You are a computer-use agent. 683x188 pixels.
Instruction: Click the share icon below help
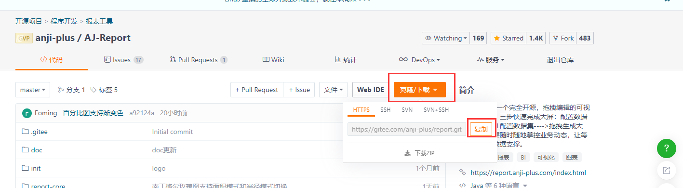coord(667,170)
